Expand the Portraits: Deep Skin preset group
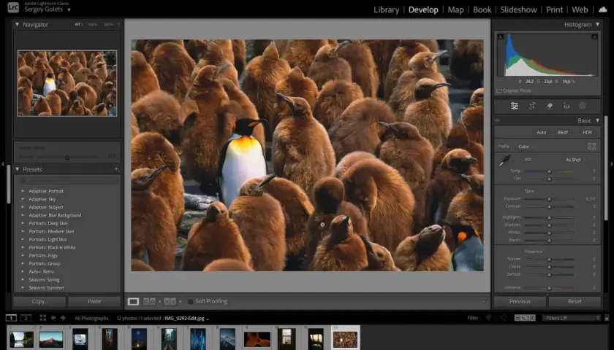Viewport: 614px width, 350px height. tap(23, 223)
